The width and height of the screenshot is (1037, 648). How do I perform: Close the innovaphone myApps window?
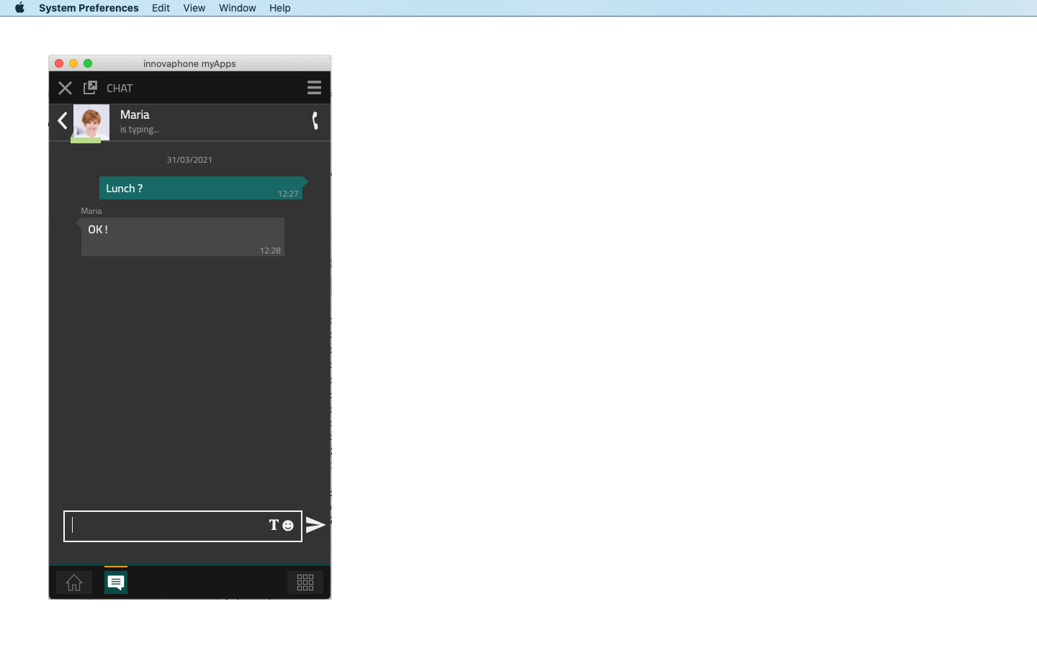click(59, 63)
